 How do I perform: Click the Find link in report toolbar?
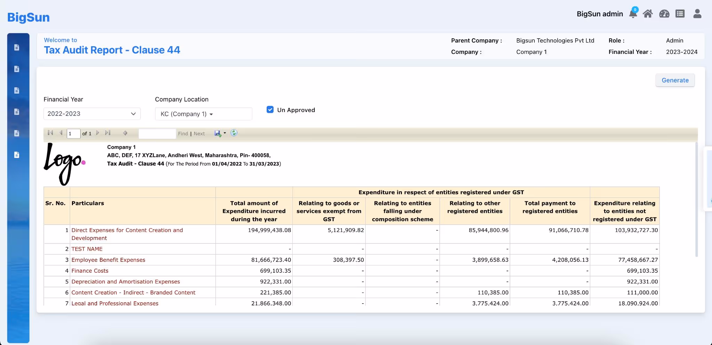(x=183, y=134)
